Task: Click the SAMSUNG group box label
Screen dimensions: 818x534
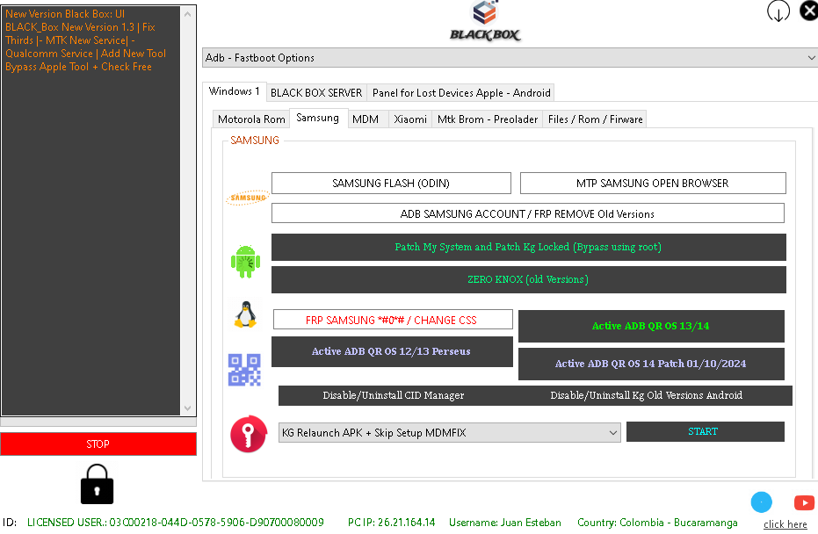Action: (255, 141)
